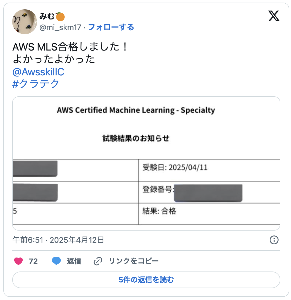The width and height of the screenshot is (291, 300).
Task: Click the X logo icon
Action: click(x=274, y=16)
